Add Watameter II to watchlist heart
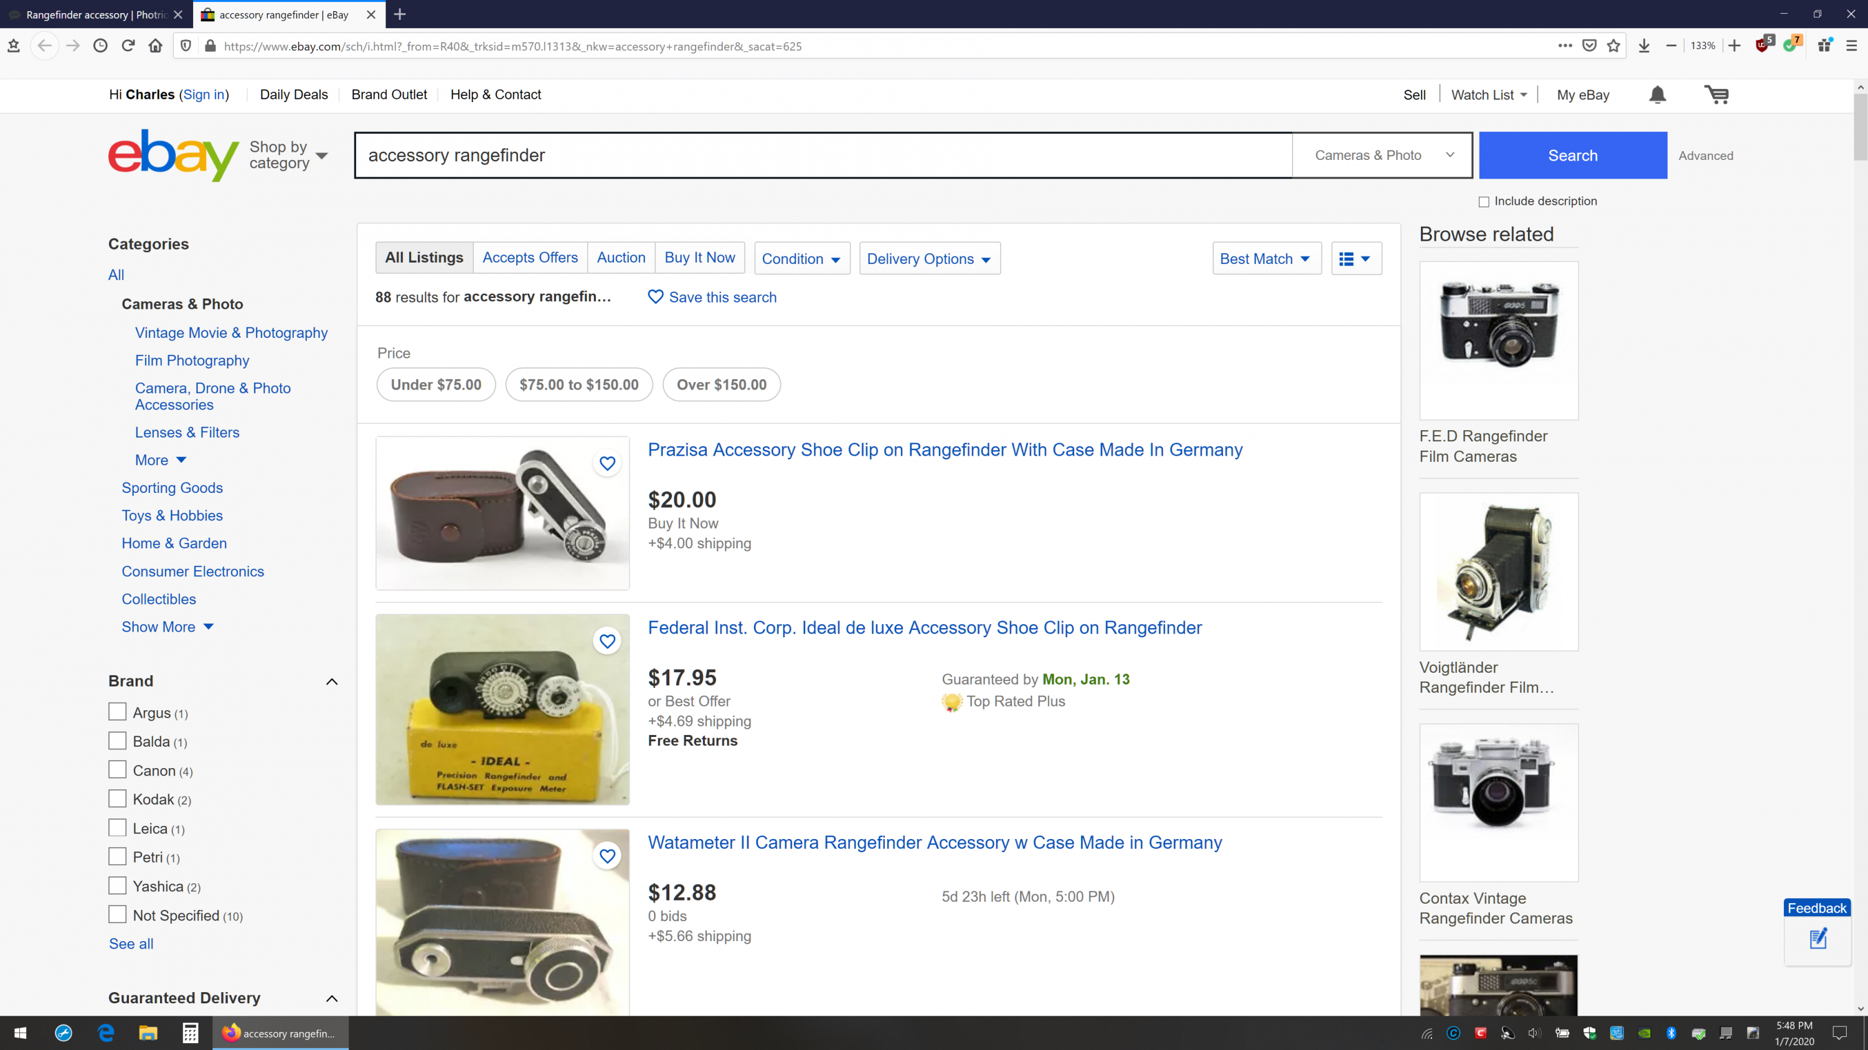The image size is (1868, 1050). tap(607, 856)
